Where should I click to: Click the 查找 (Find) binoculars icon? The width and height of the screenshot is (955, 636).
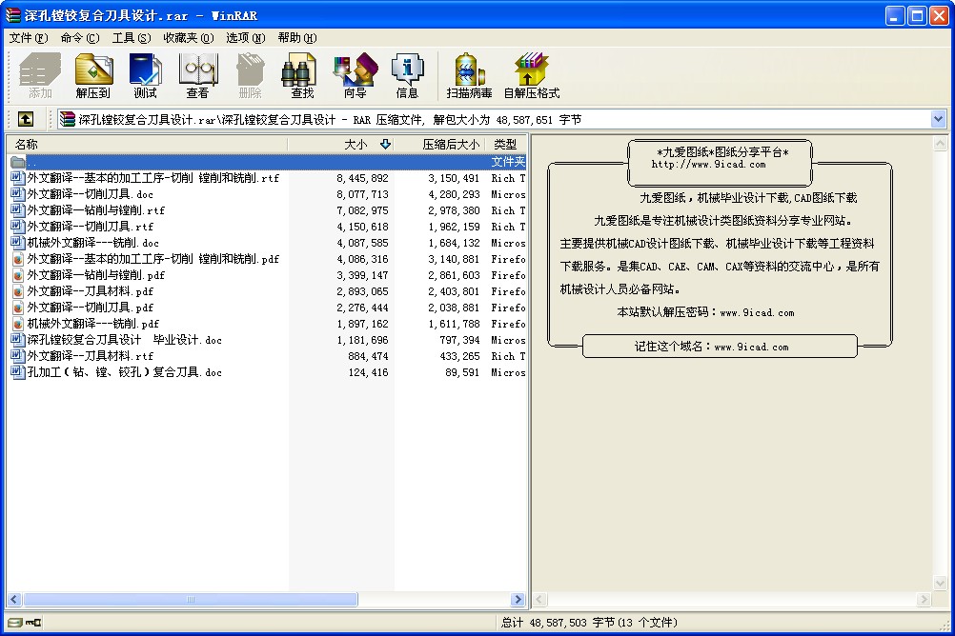[302, 76]
